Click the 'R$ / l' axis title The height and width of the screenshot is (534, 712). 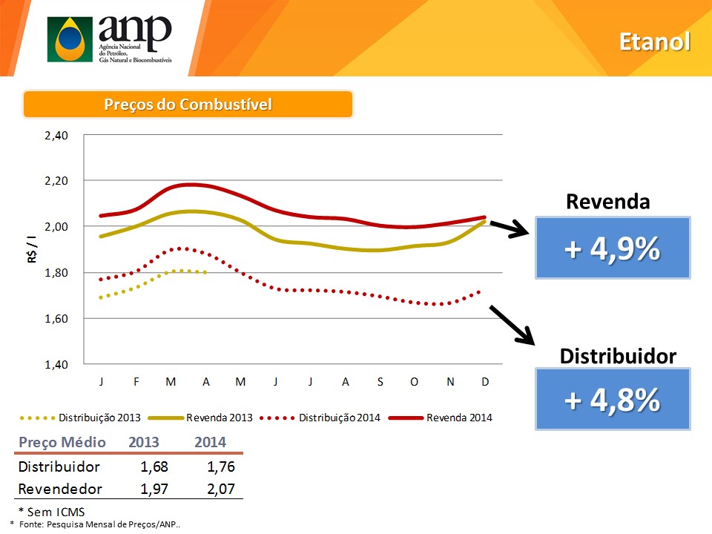[x=32, y=249]
